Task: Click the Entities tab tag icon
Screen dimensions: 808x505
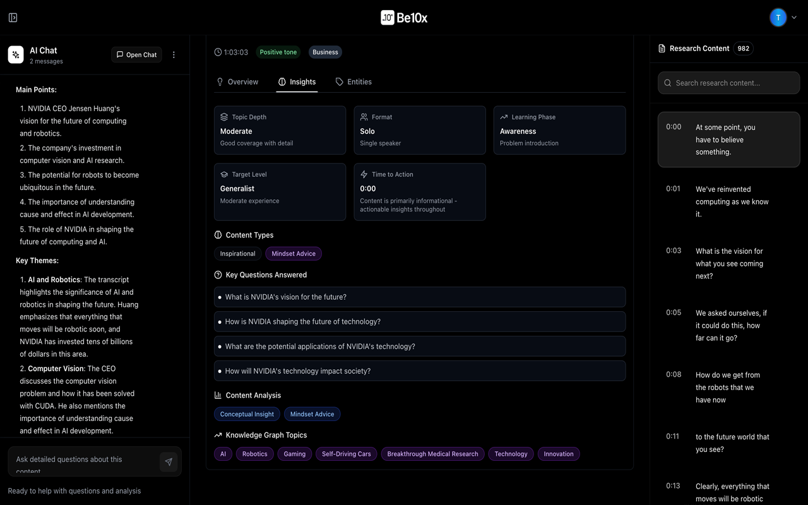Action: click(x=340, y=82)
